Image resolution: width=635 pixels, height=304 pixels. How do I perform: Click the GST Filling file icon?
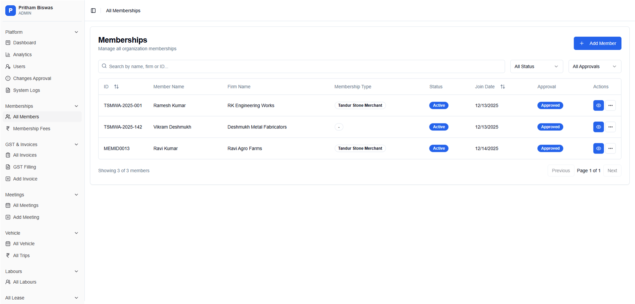pos(8,167)
